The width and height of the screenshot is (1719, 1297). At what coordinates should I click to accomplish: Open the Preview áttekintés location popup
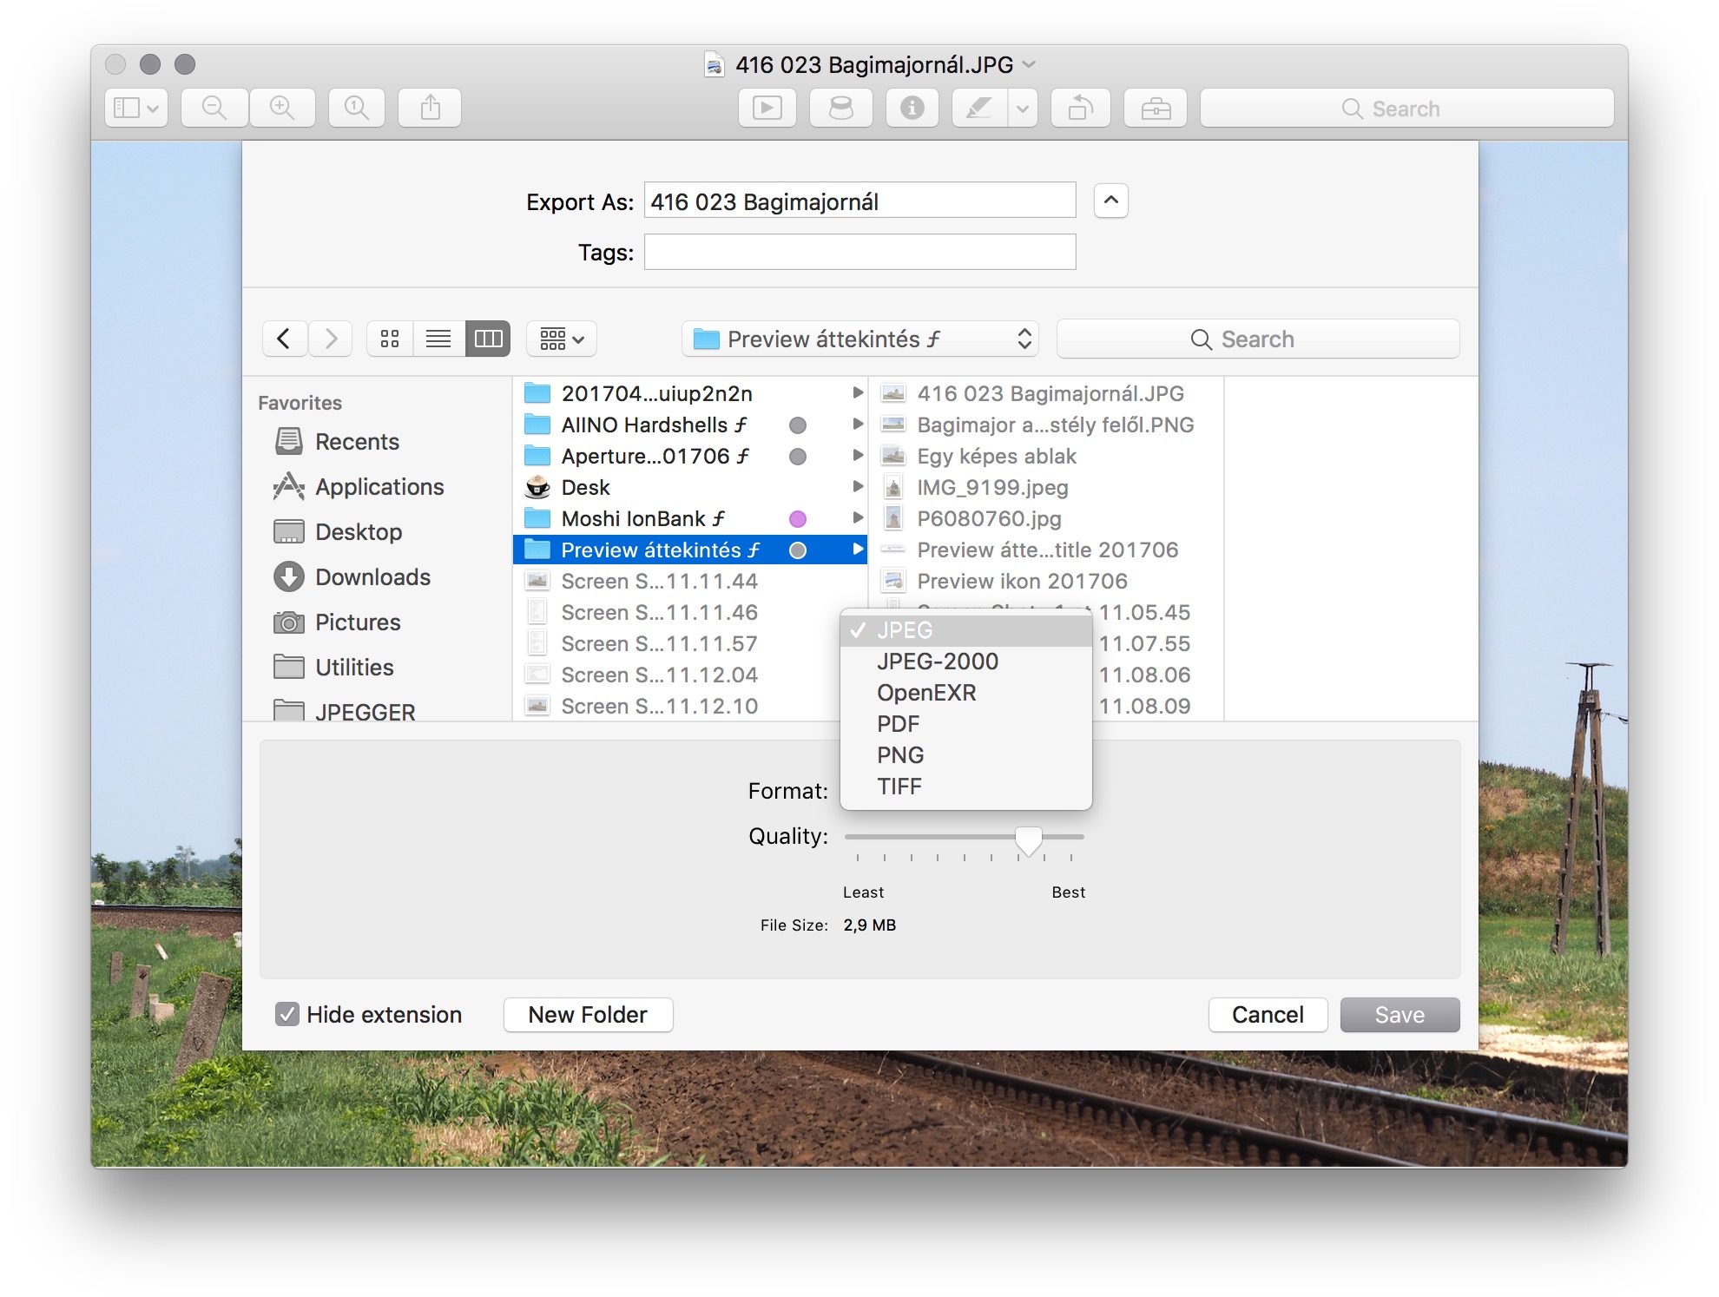860,339
